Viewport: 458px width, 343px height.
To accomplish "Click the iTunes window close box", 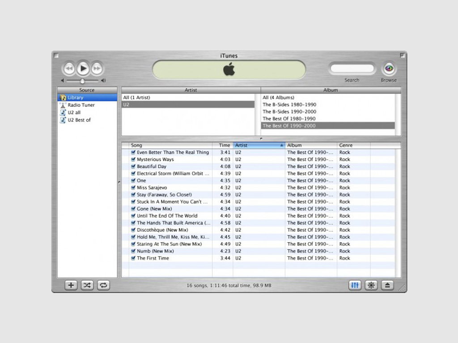I will [x=56, y=55].
